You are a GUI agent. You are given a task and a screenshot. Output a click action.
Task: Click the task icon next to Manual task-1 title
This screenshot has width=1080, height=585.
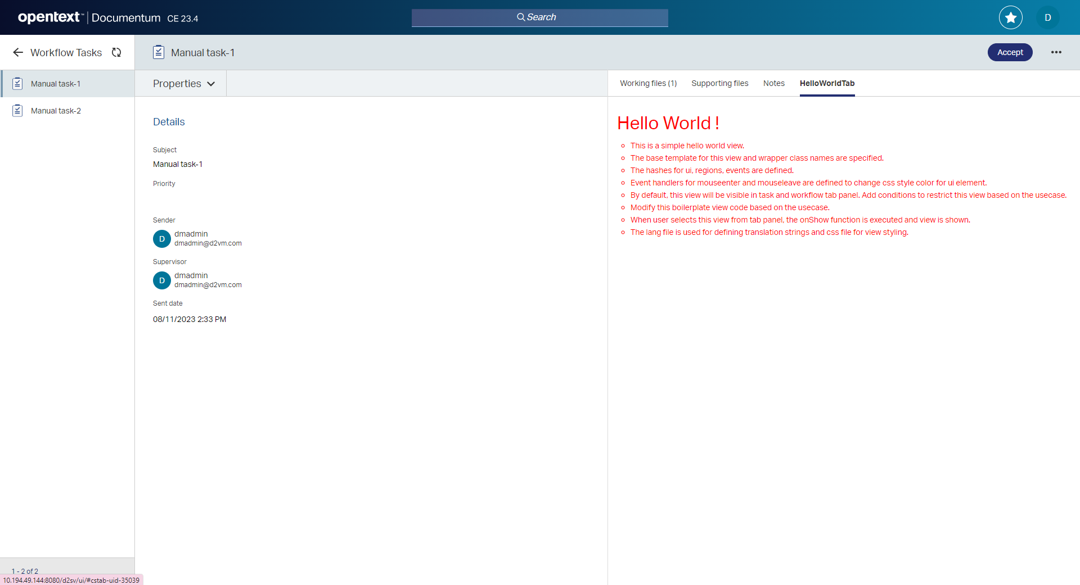click(159, 52)
